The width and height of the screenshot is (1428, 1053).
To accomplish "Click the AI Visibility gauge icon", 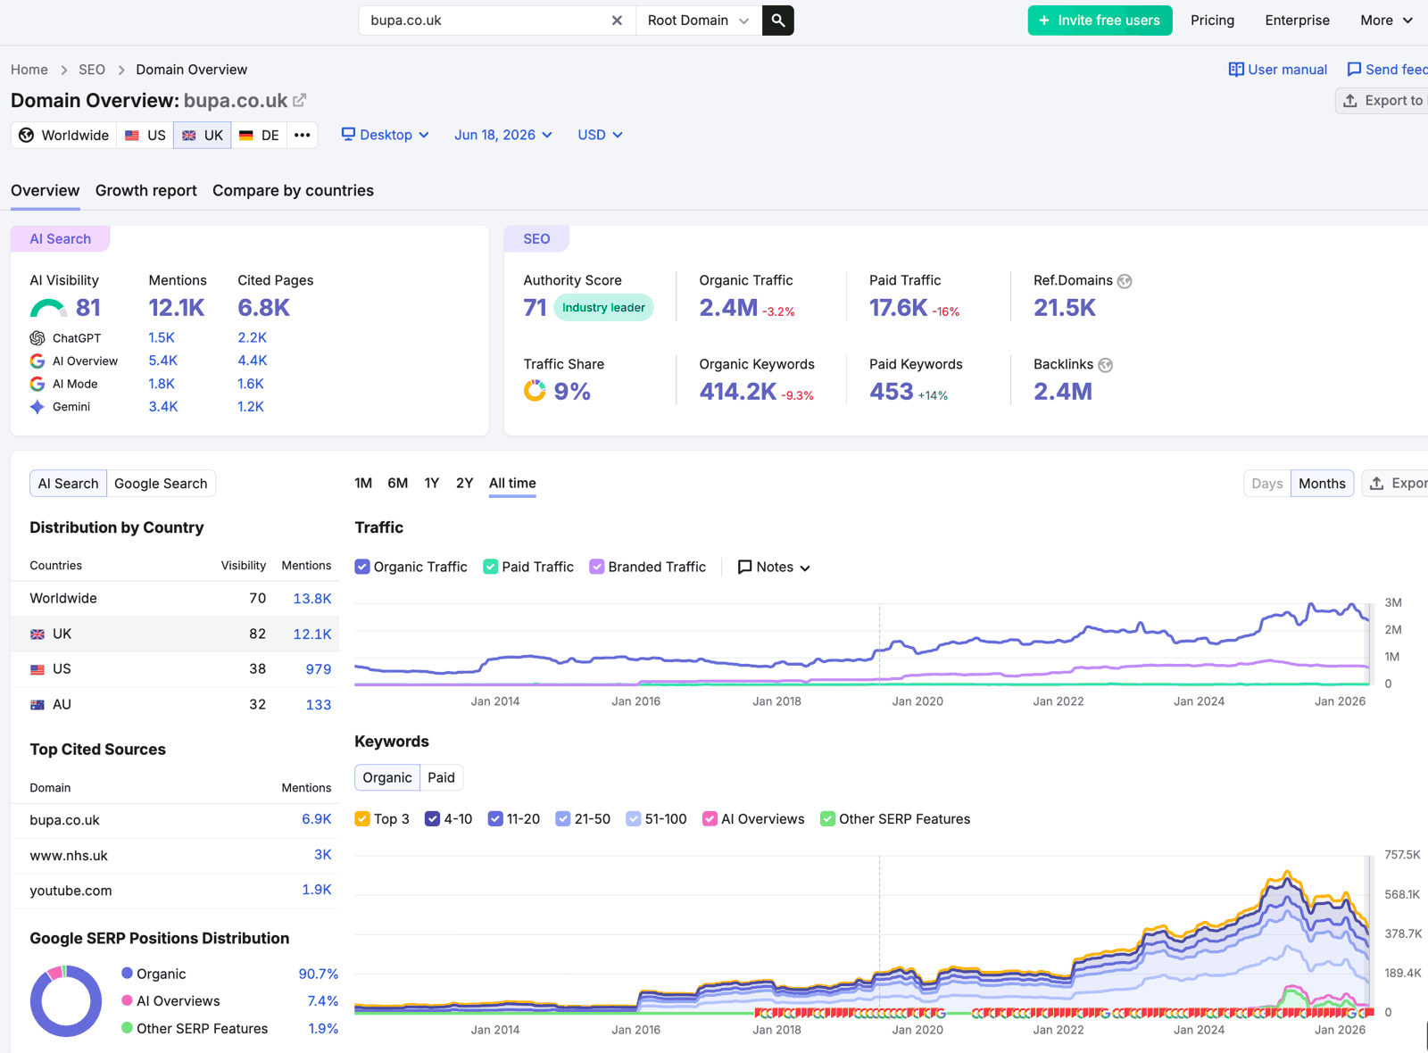I will pos(48,308).
